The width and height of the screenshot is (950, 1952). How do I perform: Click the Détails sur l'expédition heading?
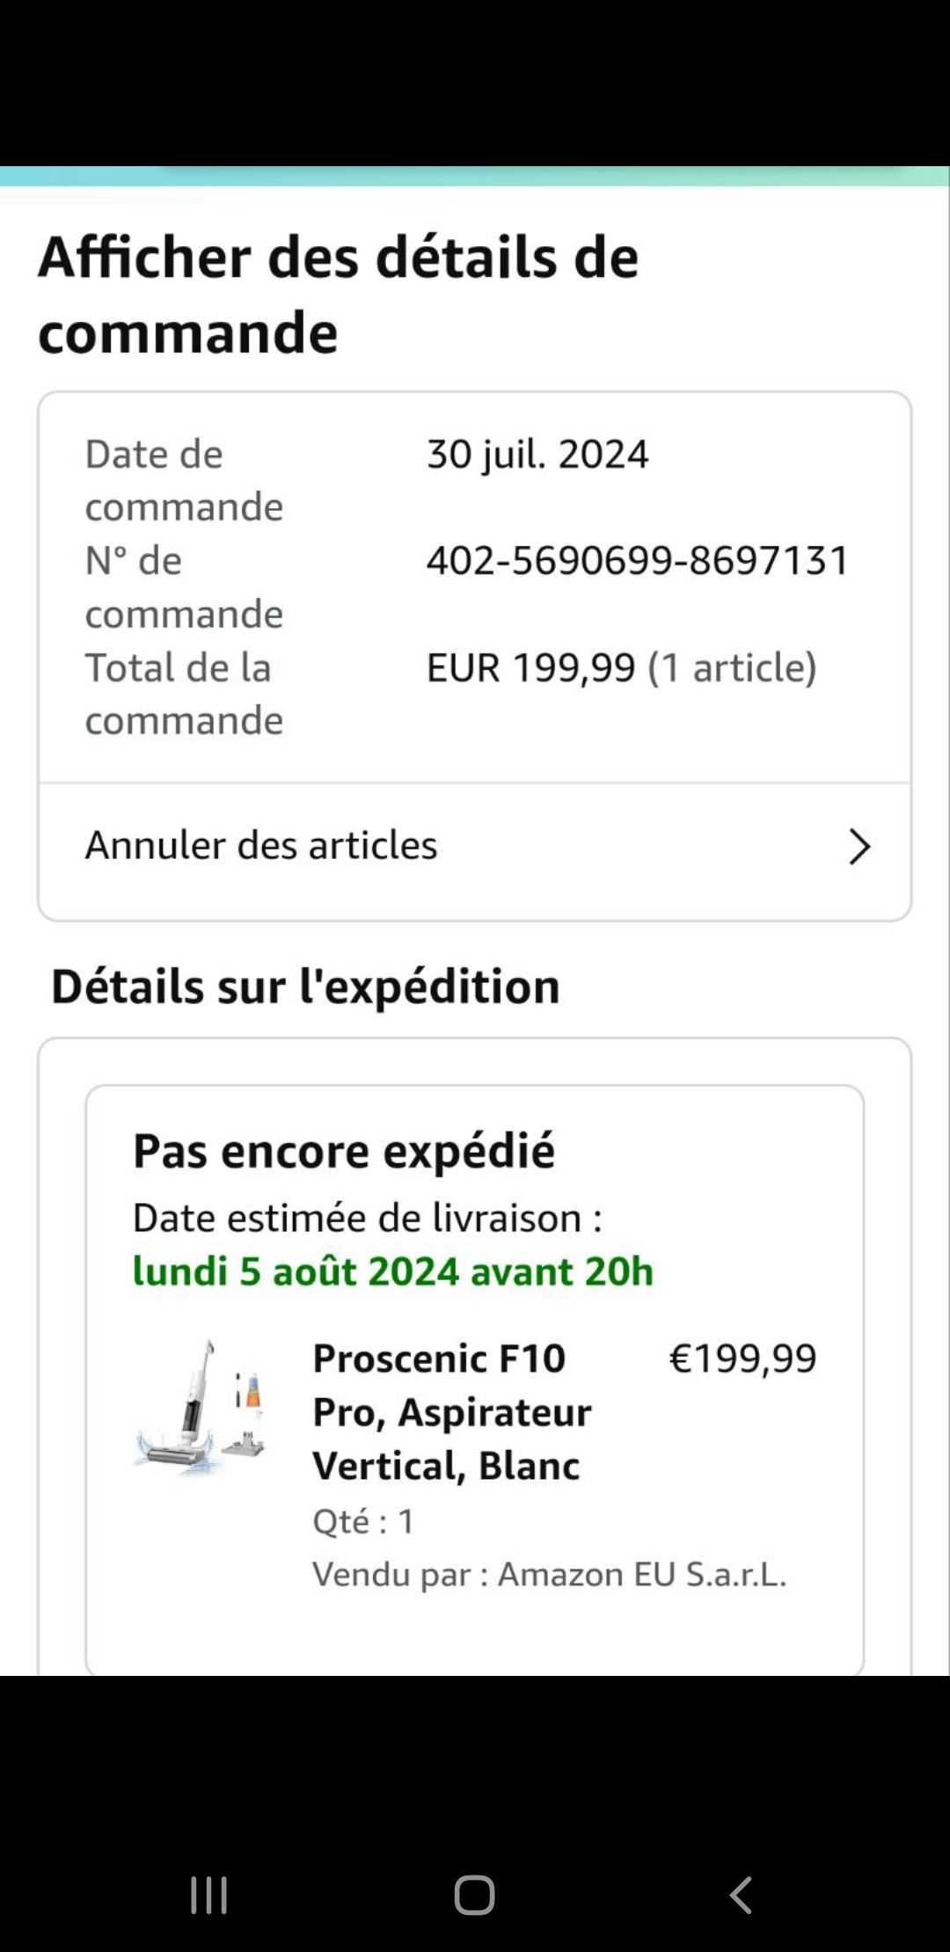point(305,987)
